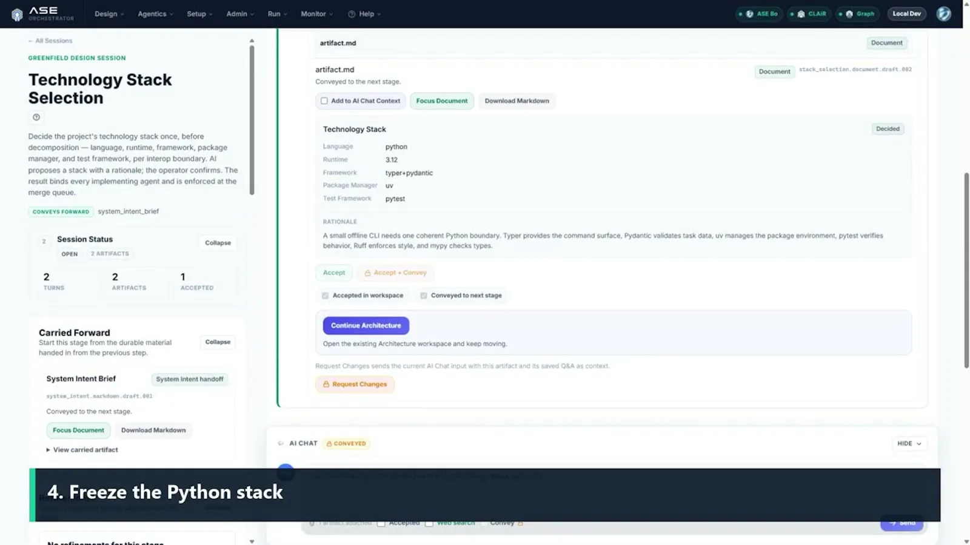Click Accept + Convey button

tap(395, 273)
